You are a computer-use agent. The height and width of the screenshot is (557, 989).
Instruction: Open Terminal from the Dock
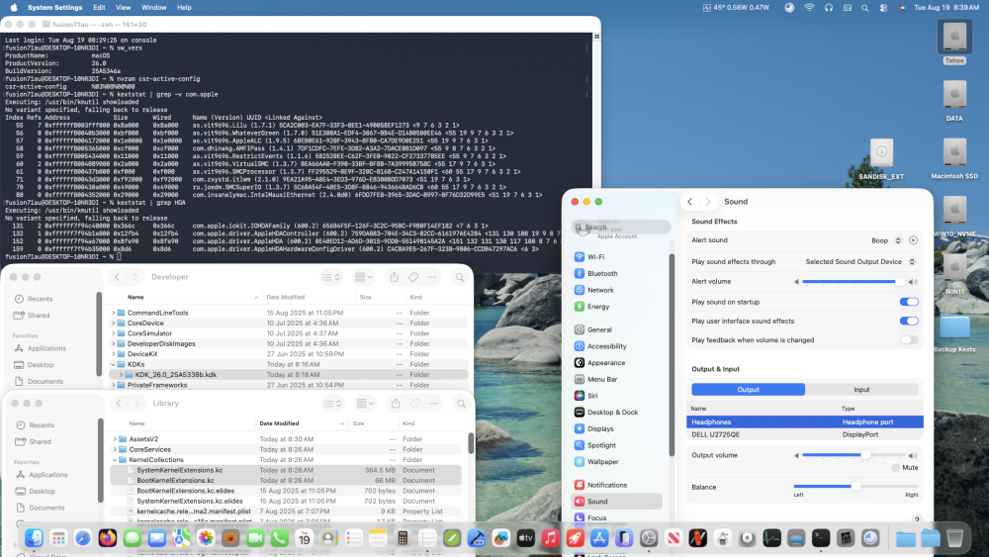point(821,538)
